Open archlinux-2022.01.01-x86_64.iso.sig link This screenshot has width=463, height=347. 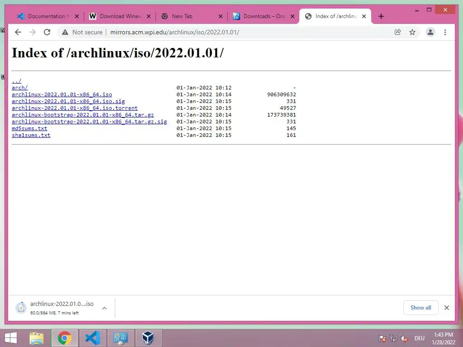(68, 101)
